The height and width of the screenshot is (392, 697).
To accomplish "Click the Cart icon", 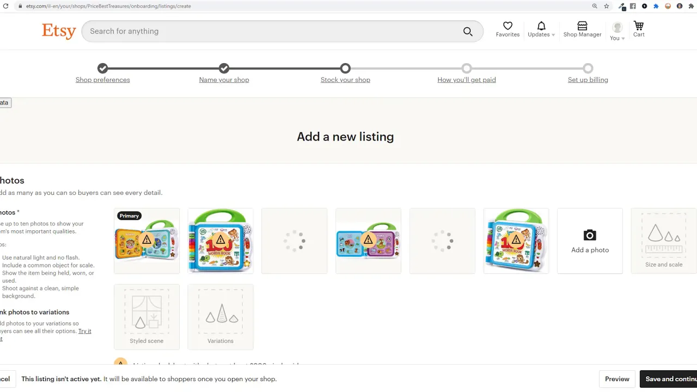I will click(x=639, y=26).
